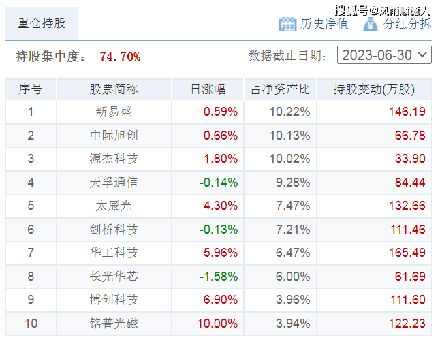Select 源杰科技 stock name
Viewport: 440px width, 346px height.
[114, 159]
